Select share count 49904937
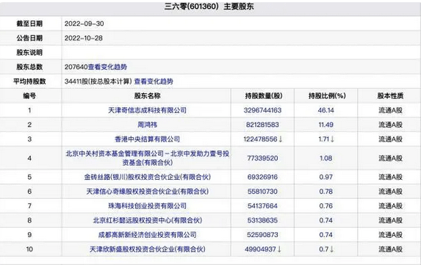Viewport: 421px width, 265px height. pos(260,250)
